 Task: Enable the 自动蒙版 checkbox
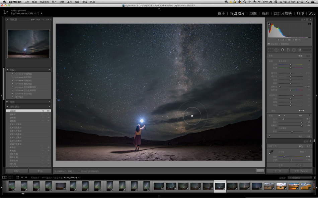click(x=276, y=128)
